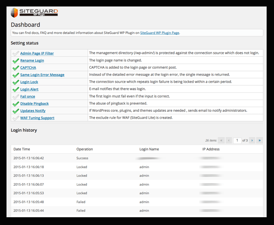The height and width of the screenshot is (225, 274).
Task: Click the Success operation cell
Action: [82, 158]
